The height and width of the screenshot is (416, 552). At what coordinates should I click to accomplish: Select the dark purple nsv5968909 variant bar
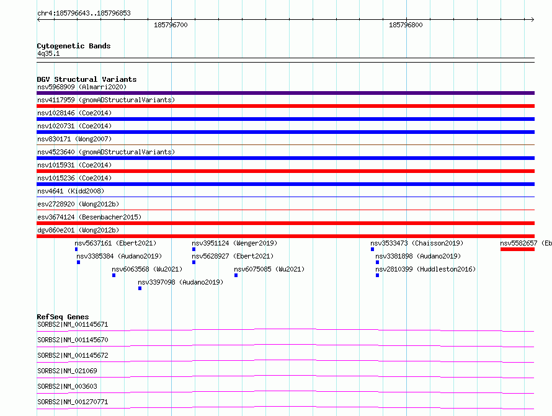pyautogui.click(x=285, y=93)
